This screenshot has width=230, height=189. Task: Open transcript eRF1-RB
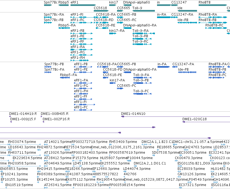pyautogui.click(x=78, y=31)
